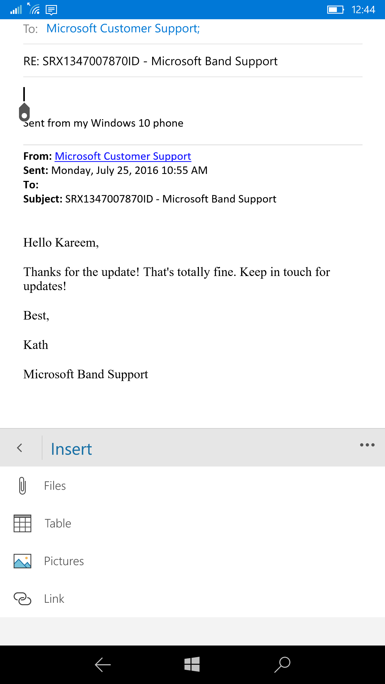385x684 pixels.
Task: Select the Insert menu heading
Action: tap(71, 449)
